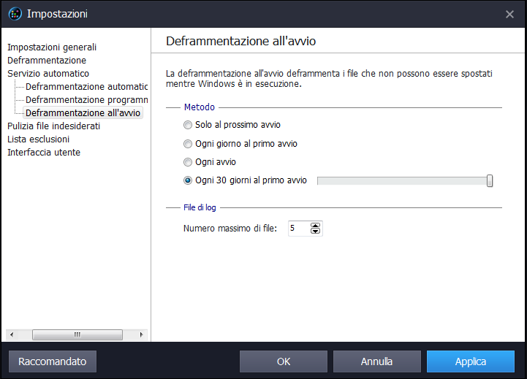This screenshot has height=379, width=527.
Task: Open 'Pulizia file indesiderati' settings
Action: [54, 126]
